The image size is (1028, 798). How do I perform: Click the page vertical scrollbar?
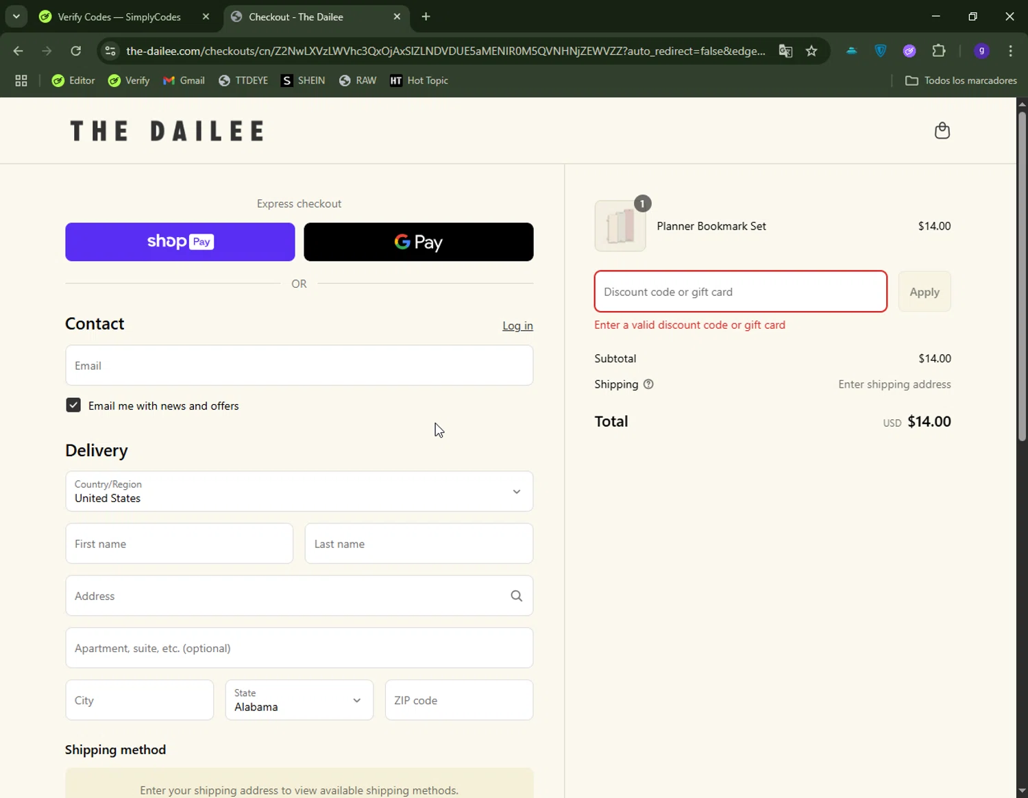(1022, 277)
